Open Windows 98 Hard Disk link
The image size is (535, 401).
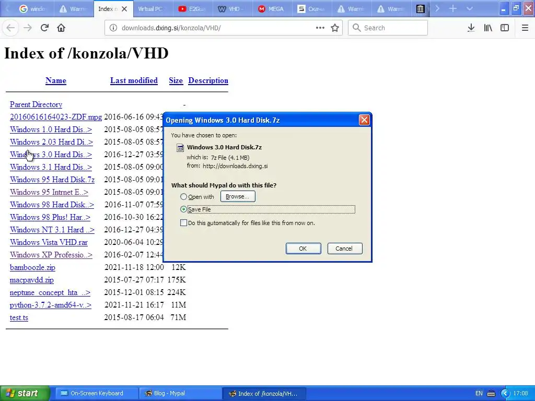point(52,205)
